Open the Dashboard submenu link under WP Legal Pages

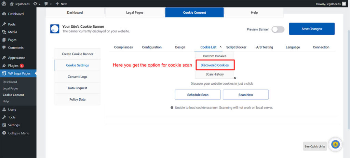pyautogui.click(x=10, y=82)
